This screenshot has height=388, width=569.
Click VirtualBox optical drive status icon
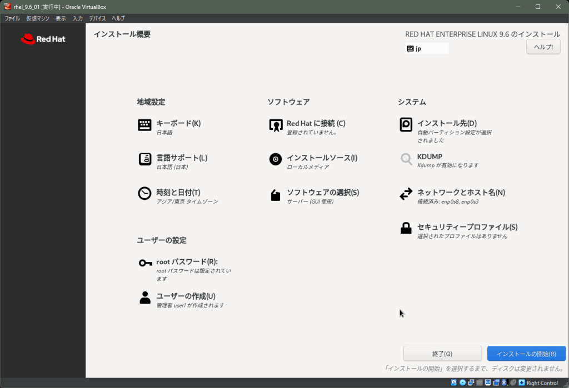click(x=463, y=382)
